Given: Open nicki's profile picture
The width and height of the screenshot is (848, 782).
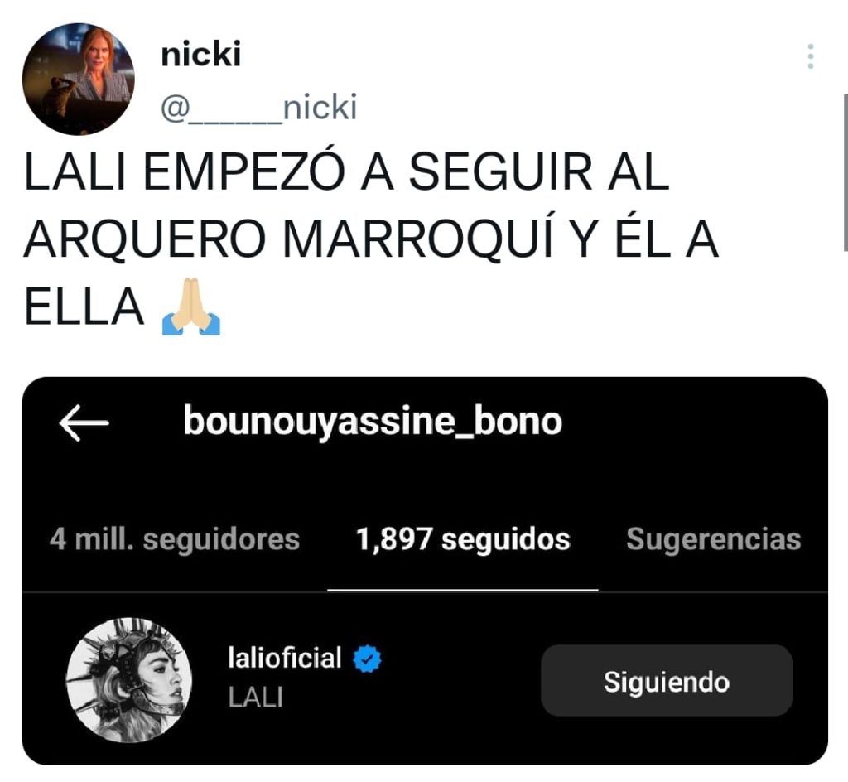Looking at the screenshot, I should coord(79,79).
